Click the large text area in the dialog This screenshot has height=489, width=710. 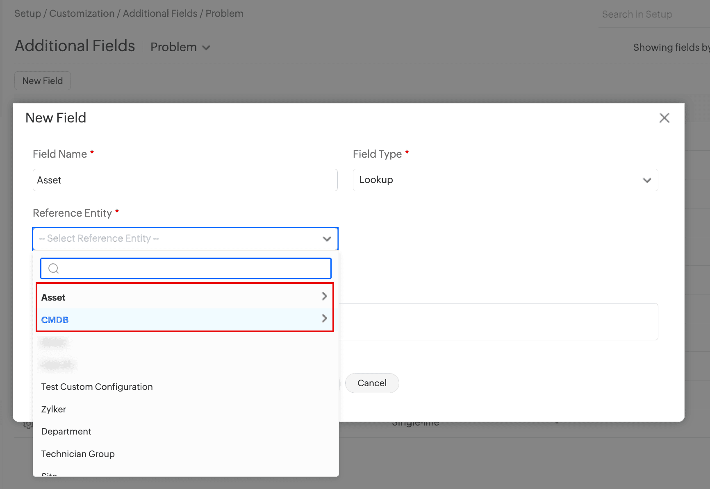pyautogui.click(x=498, y=321)
